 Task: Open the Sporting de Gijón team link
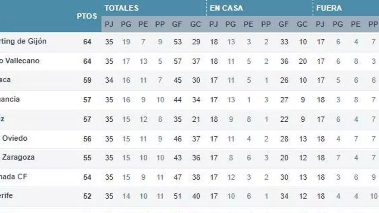[23, 41]
